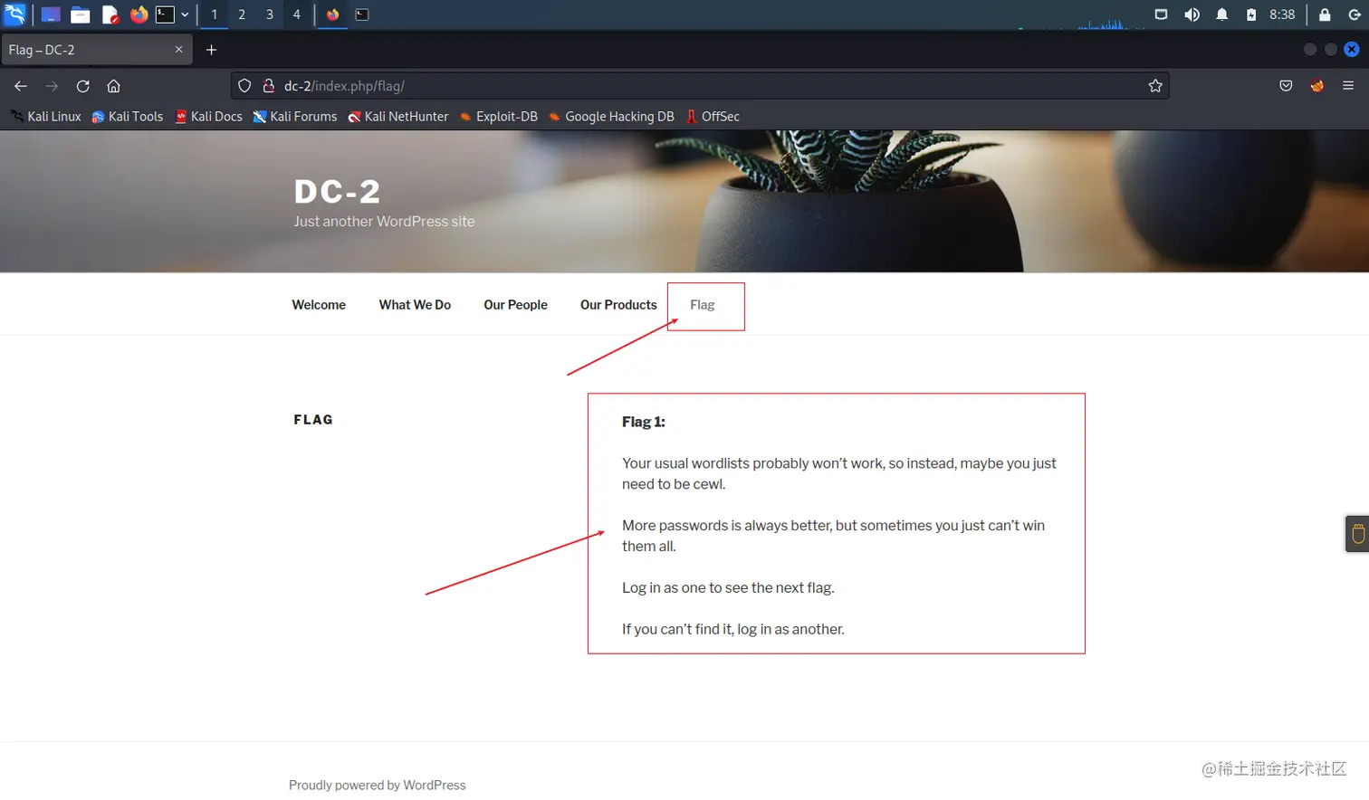
Task: Show desktop via the panel icon
Action: pos(51,14)
